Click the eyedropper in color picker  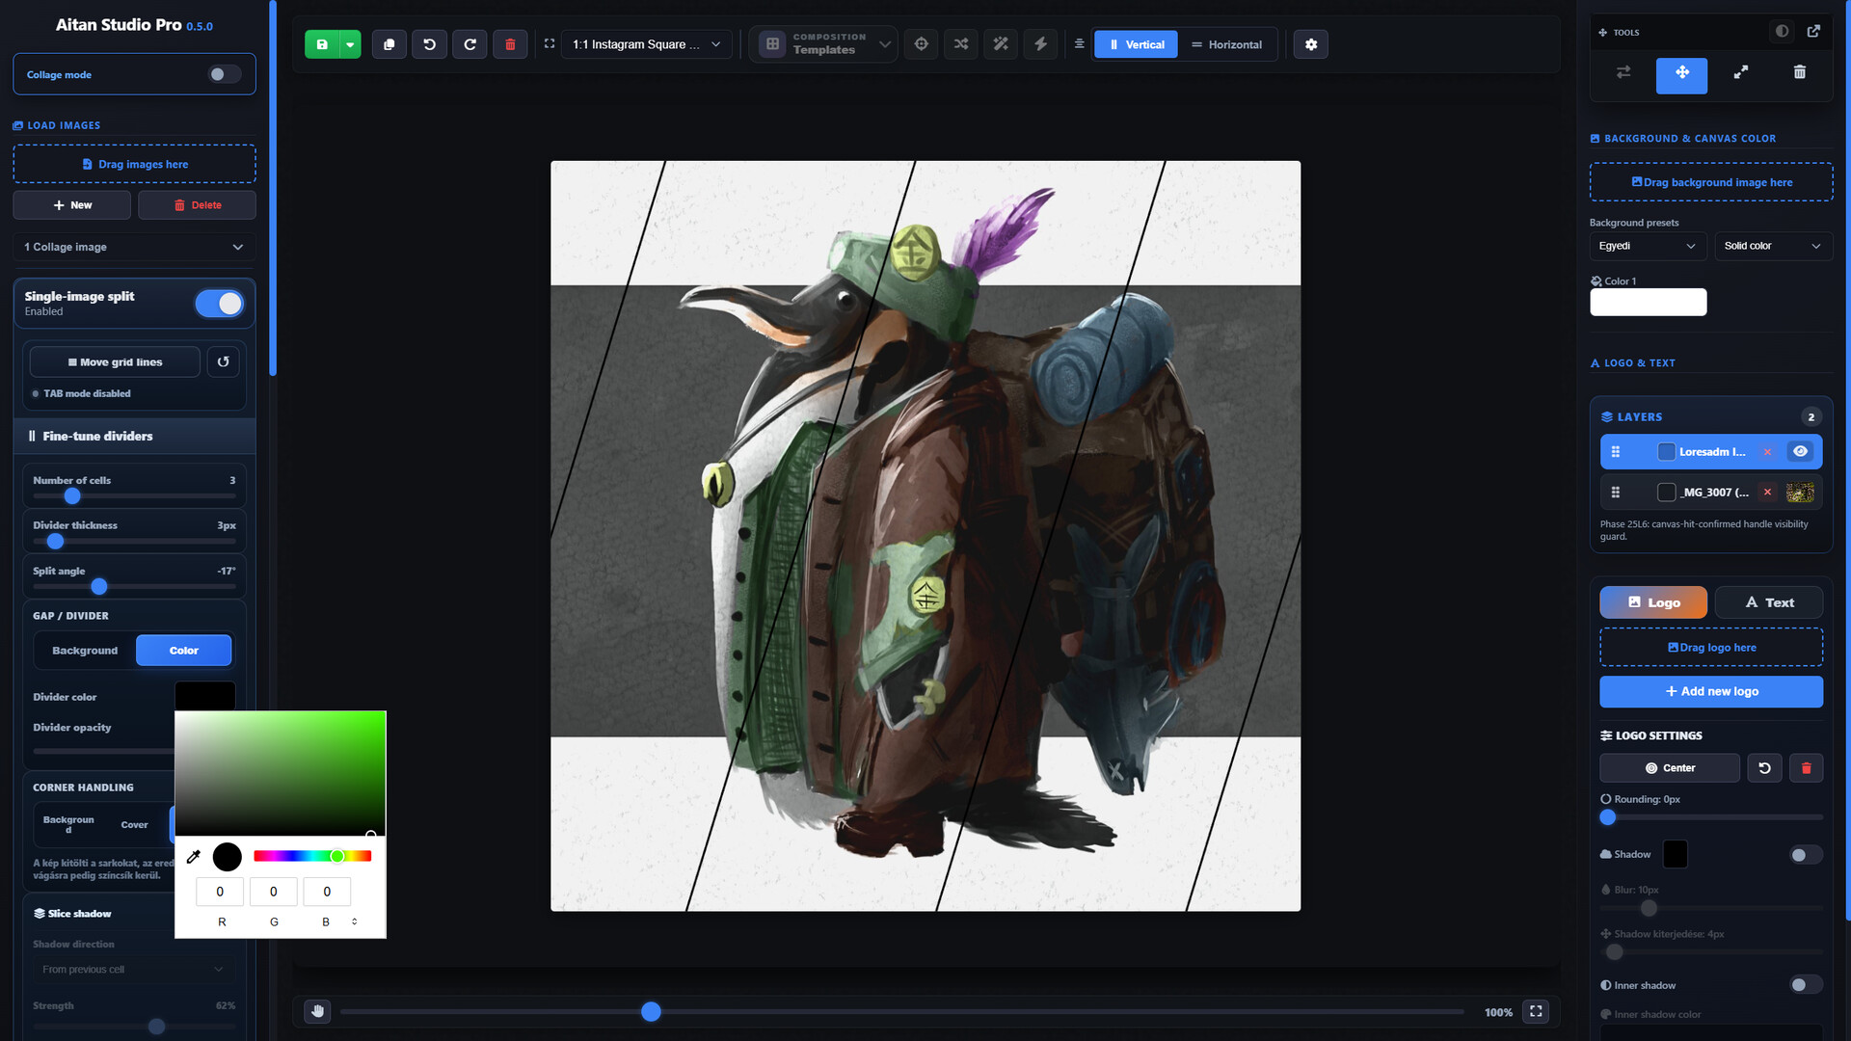(x=194, y=856)
